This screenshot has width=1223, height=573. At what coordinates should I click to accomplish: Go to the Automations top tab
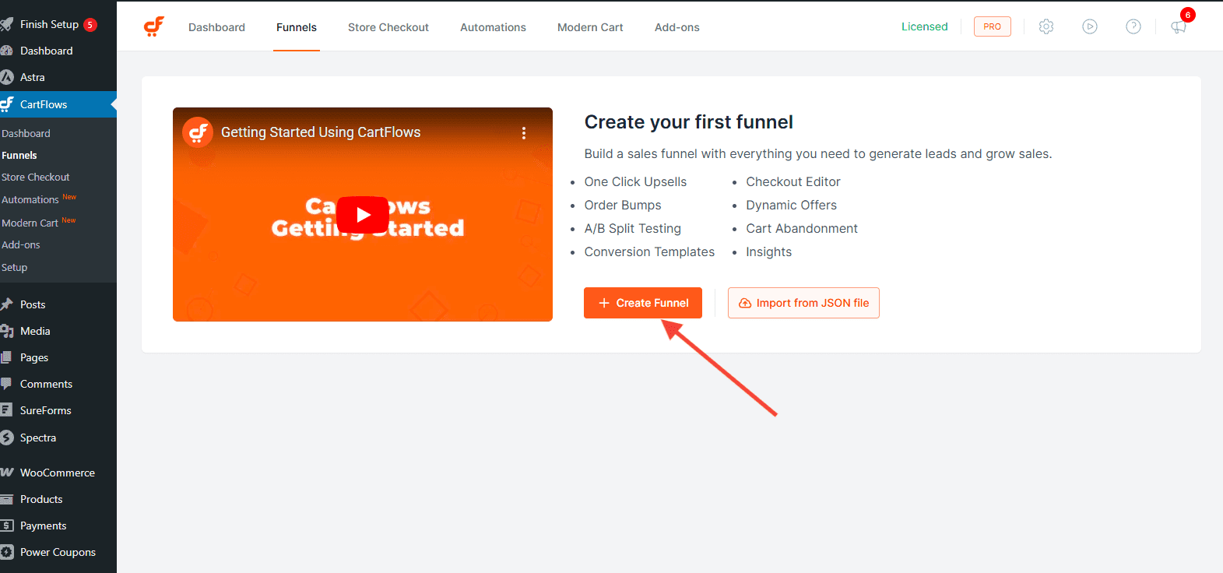click(493, 27)
